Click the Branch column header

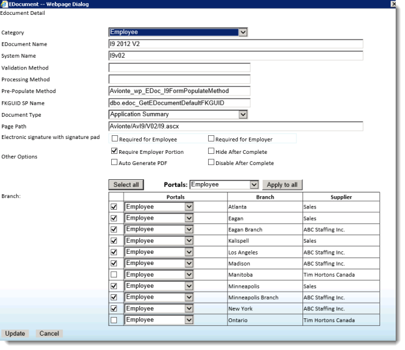click(265, 197)
